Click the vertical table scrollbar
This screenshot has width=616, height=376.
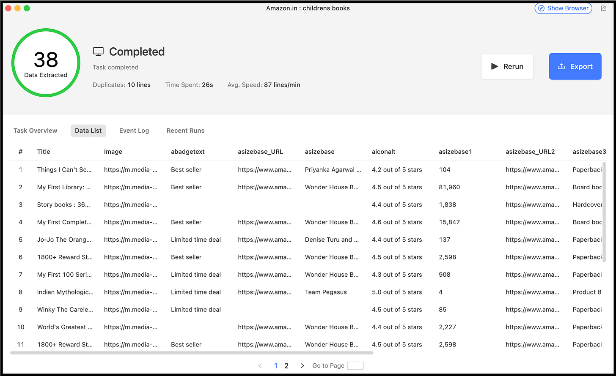tap(605, 212)
